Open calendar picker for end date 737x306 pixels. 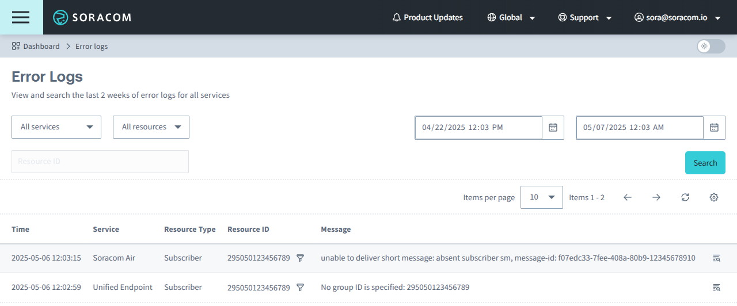[x=714, y=128]
